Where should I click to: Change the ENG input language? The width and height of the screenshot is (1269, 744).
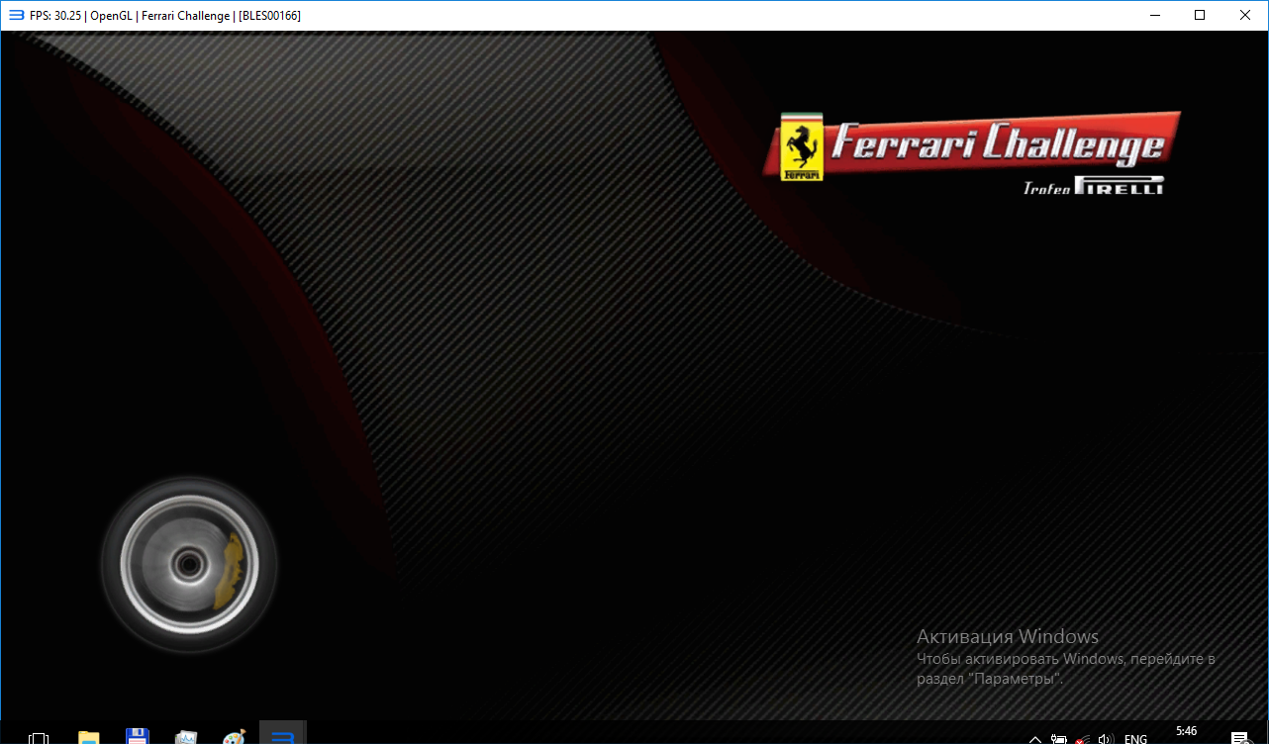[x=1136, y=739]
